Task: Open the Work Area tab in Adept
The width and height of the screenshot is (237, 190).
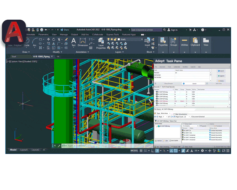Action: (x=218, y=84)
